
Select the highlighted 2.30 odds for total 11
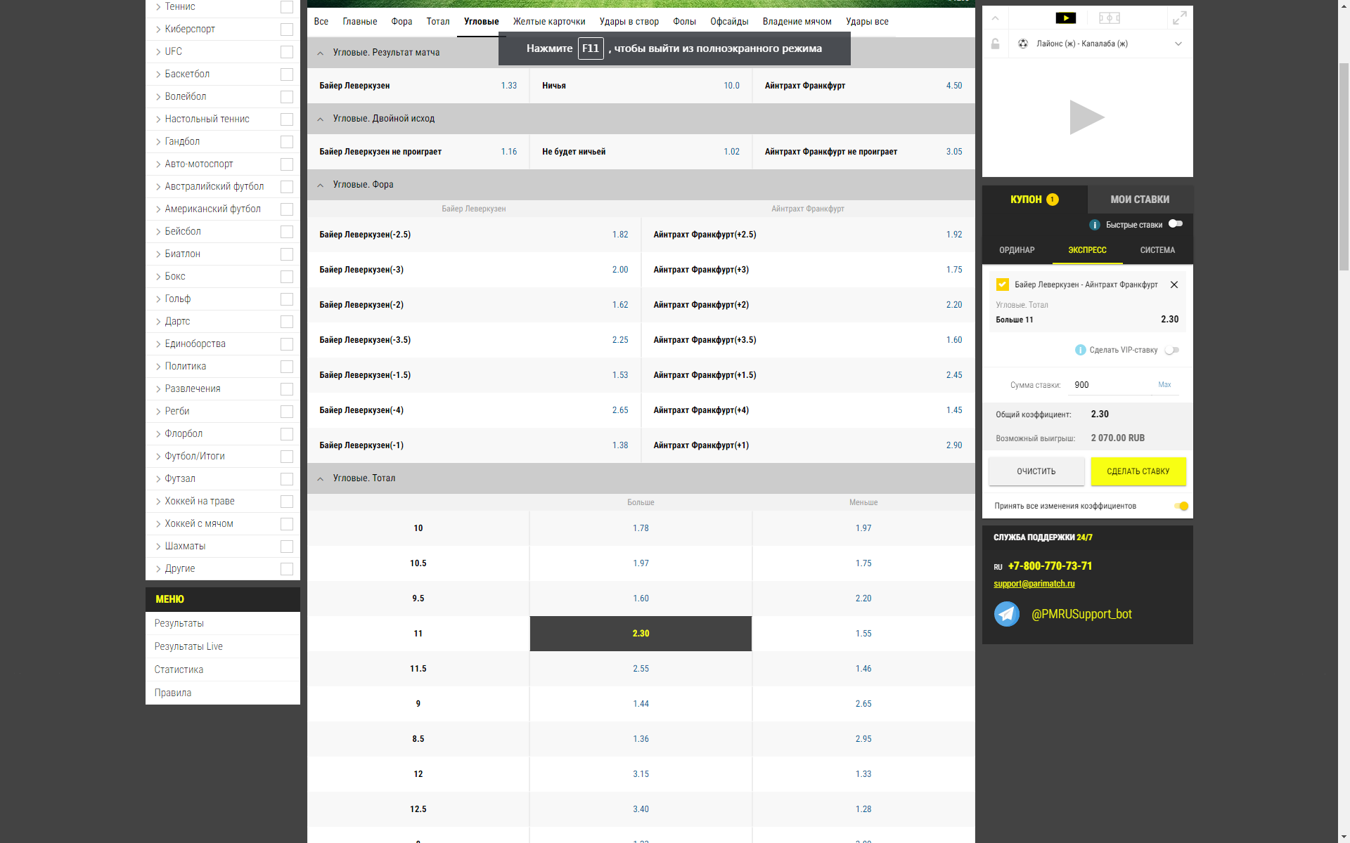[641, 634]
